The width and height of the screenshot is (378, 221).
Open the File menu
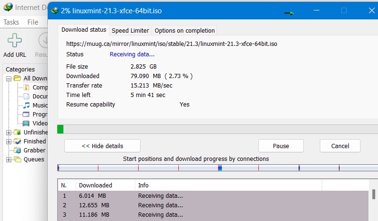point(33,22)
